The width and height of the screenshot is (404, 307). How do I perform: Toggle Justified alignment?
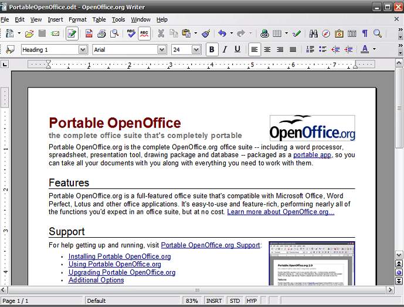click(x=293, y=49)
